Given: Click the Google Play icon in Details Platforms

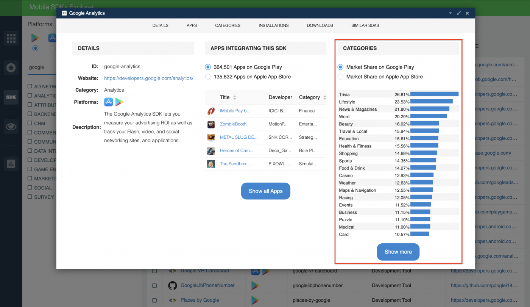Looking at the screenshot, I should click(119, 102).
